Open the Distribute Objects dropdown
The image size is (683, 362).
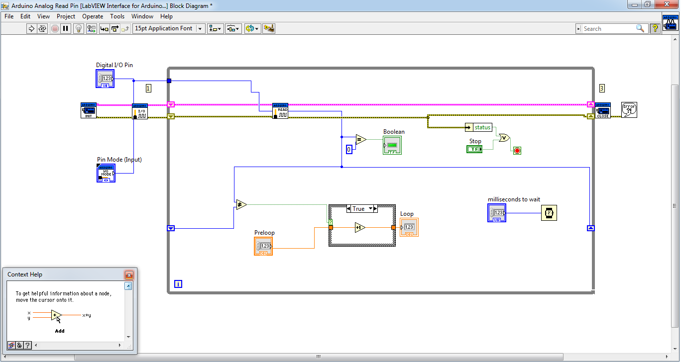(233, 28)
